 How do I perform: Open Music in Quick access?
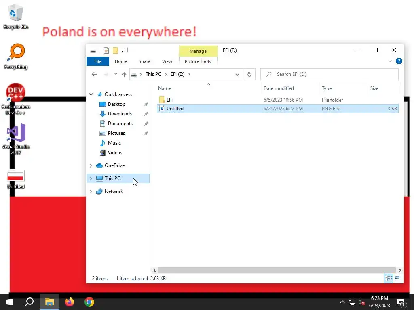(x=114, y=143)
